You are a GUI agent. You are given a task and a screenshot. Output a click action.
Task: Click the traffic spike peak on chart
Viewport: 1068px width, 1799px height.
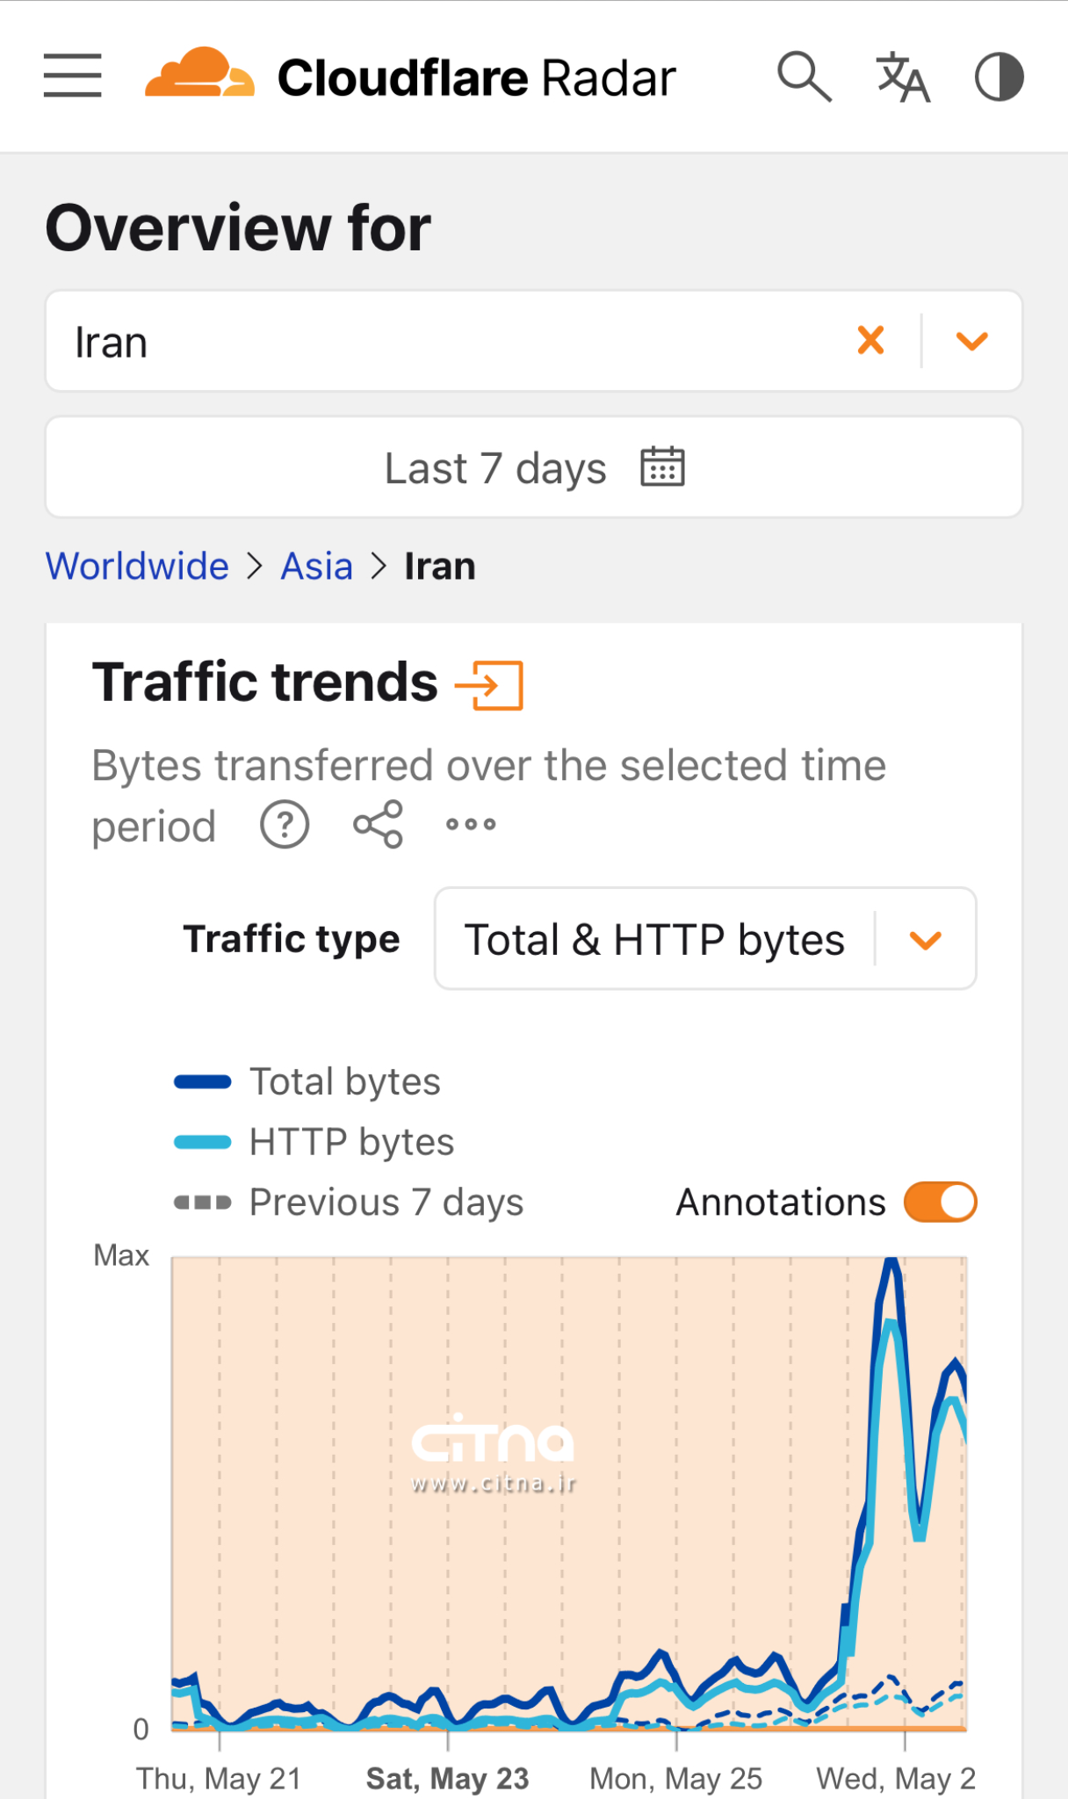click(x=891, y=1263)
